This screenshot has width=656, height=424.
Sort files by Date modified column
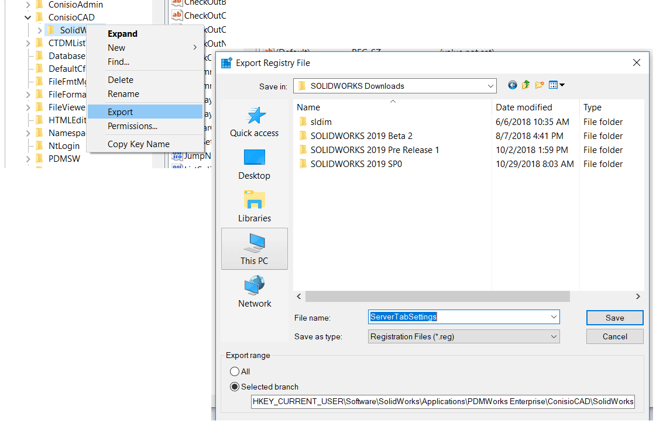pos(536,107)
